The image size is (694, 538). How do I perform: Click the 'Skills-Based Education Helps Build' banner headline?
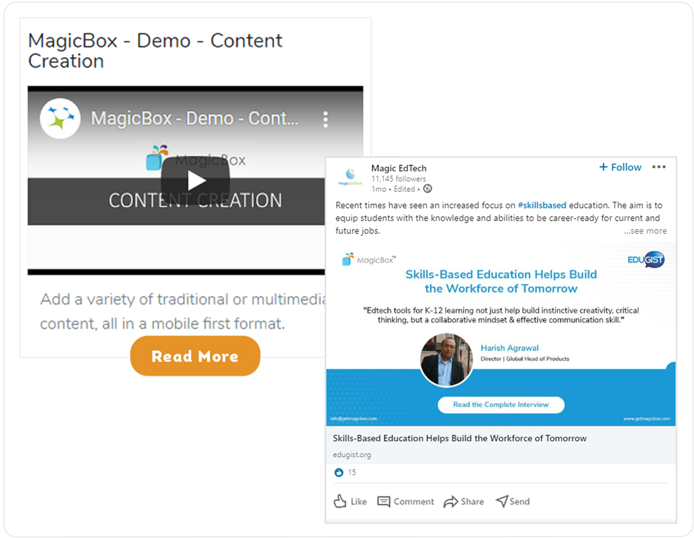(501, 281)
